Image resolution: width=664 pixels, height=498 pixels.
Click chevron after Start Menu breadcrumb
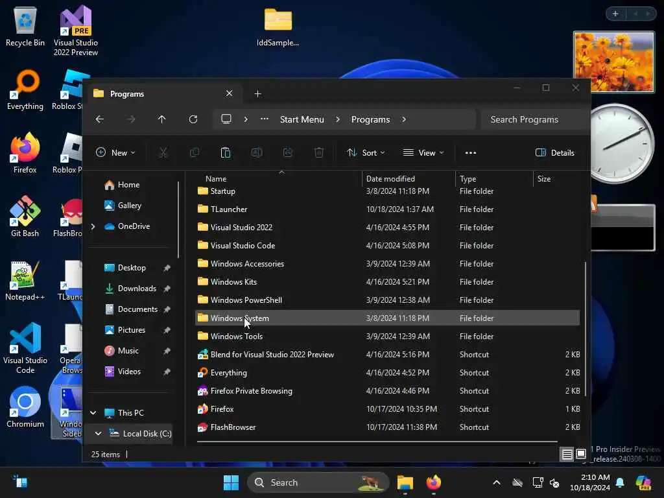337,119
